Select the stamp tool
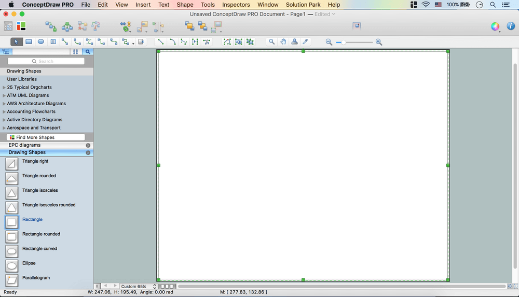The height and width of the screenshot is (297, 519). [x=294, y=41]
